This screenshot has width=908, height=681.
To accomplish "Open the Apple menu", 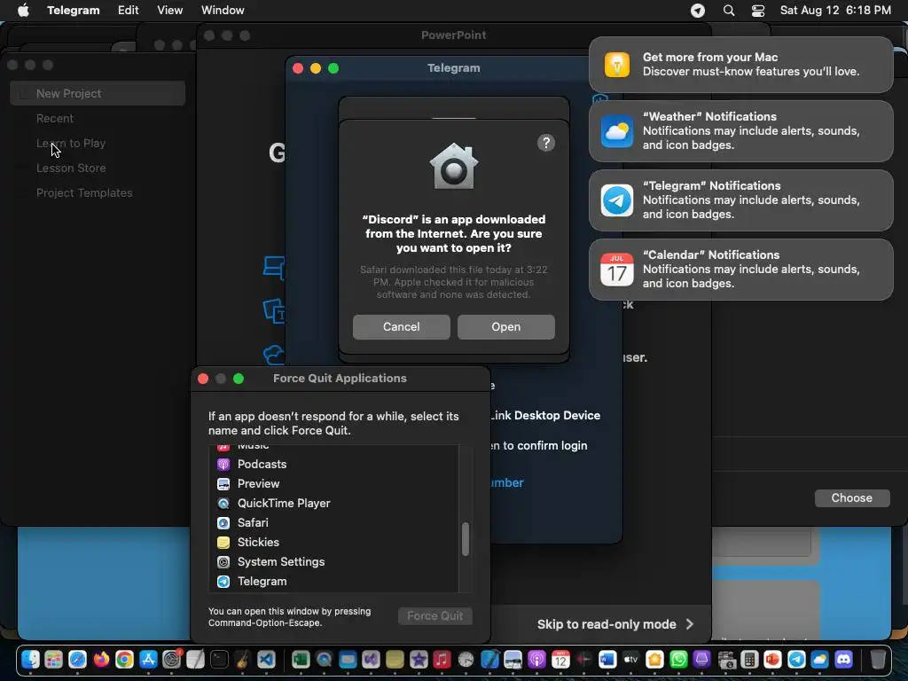I will (x=23, y=10).
